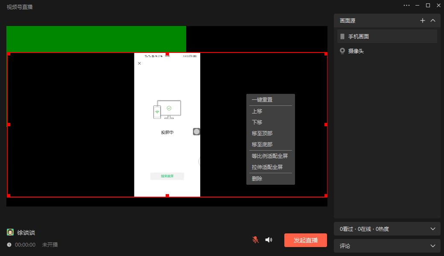Click the floating circle control on phone preview
Image resolution: width=444 pixels, height=256 pixels.
tap(196, 131)
